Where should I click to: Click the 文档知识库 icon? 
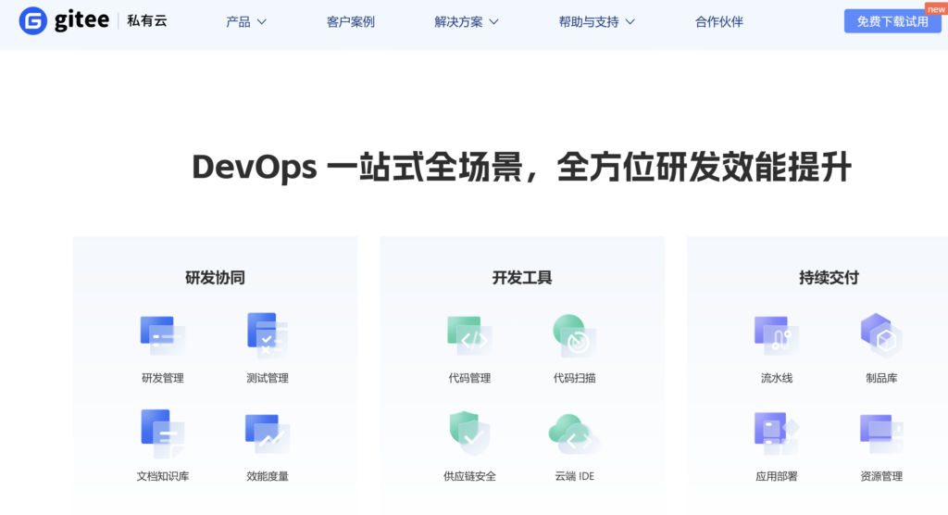(x=163, y=433)
